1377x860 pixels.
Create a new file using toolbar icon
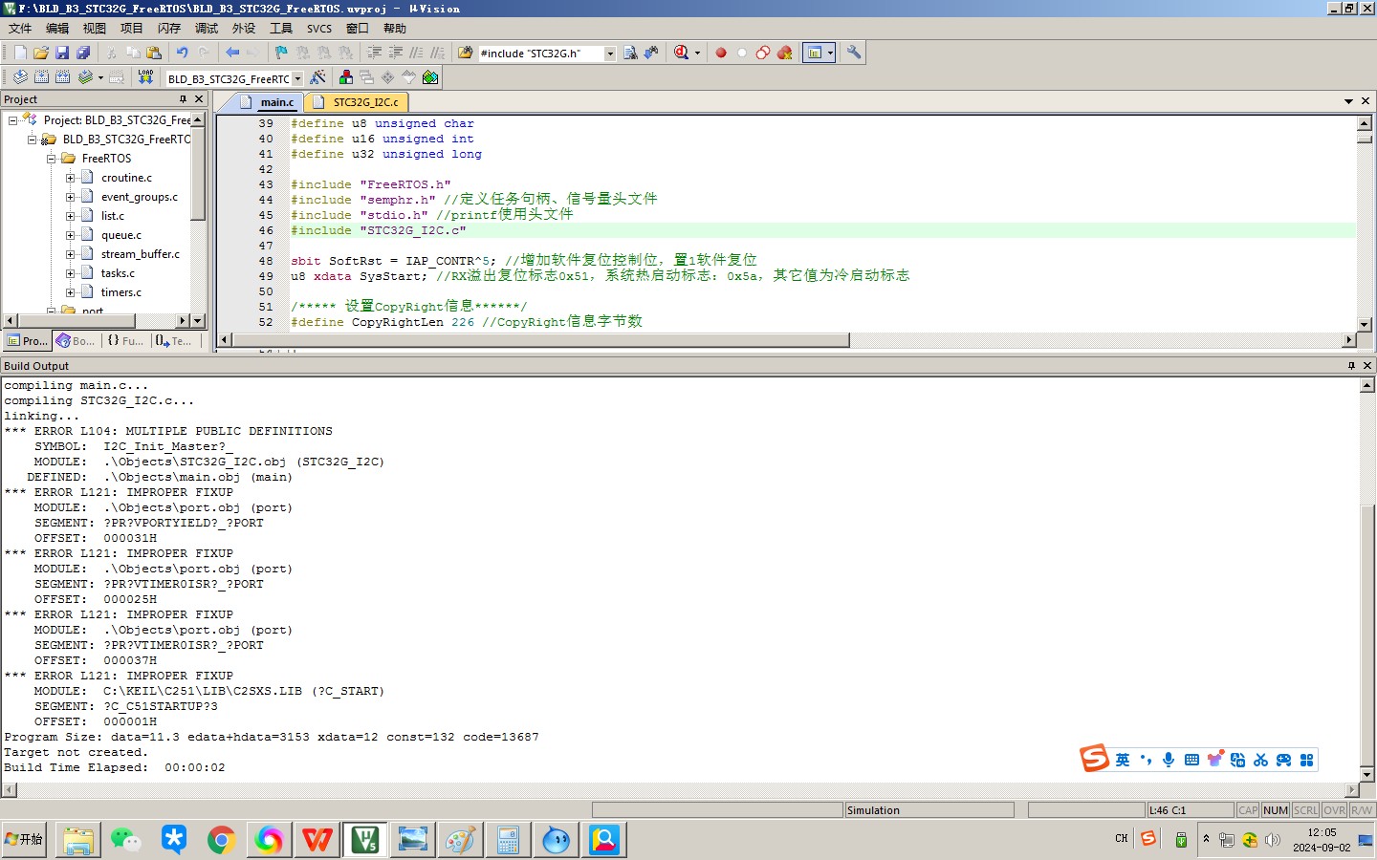[20, 54]
